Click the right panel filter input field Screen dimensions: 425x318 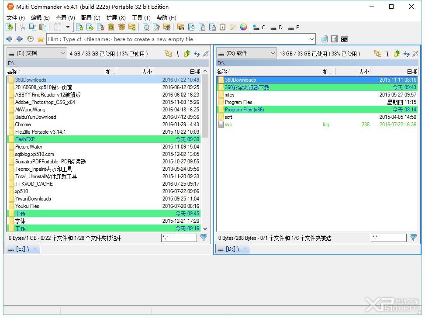click(x=388, y=238)
